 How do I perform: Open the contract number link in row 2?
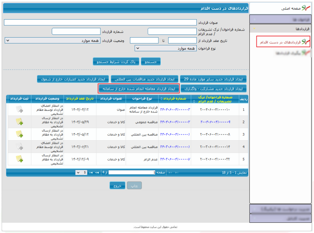click(x=175, y=122)
